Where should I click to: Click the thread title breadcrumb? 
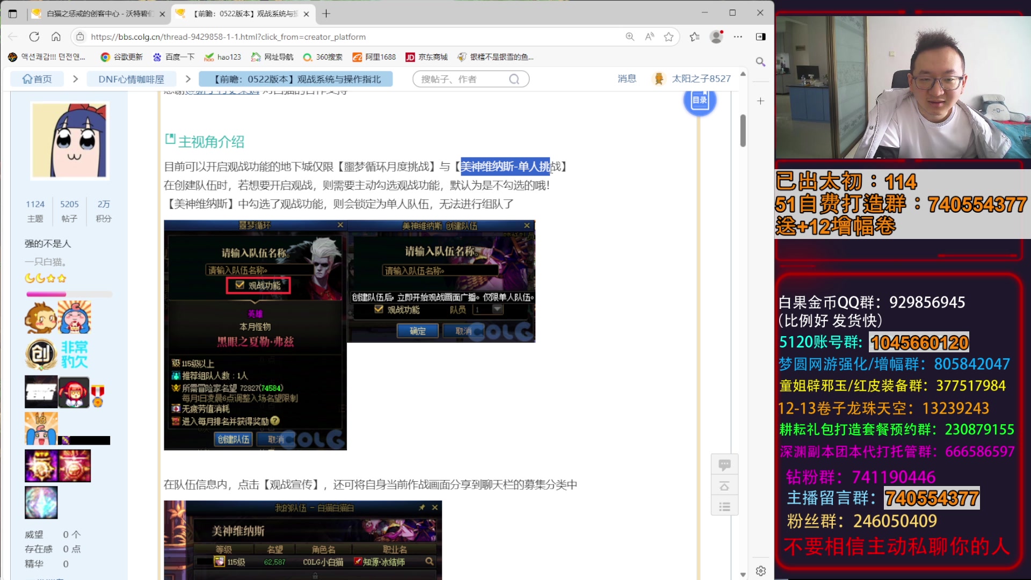(296, 79)
